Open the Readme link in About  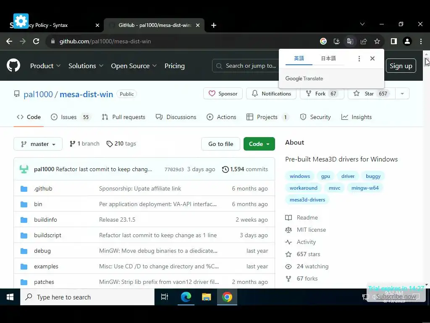click(x=307, y=217)
